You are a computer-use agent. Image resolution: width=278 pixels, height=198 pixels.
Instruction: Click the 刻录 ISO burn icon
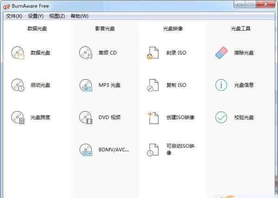153,53
